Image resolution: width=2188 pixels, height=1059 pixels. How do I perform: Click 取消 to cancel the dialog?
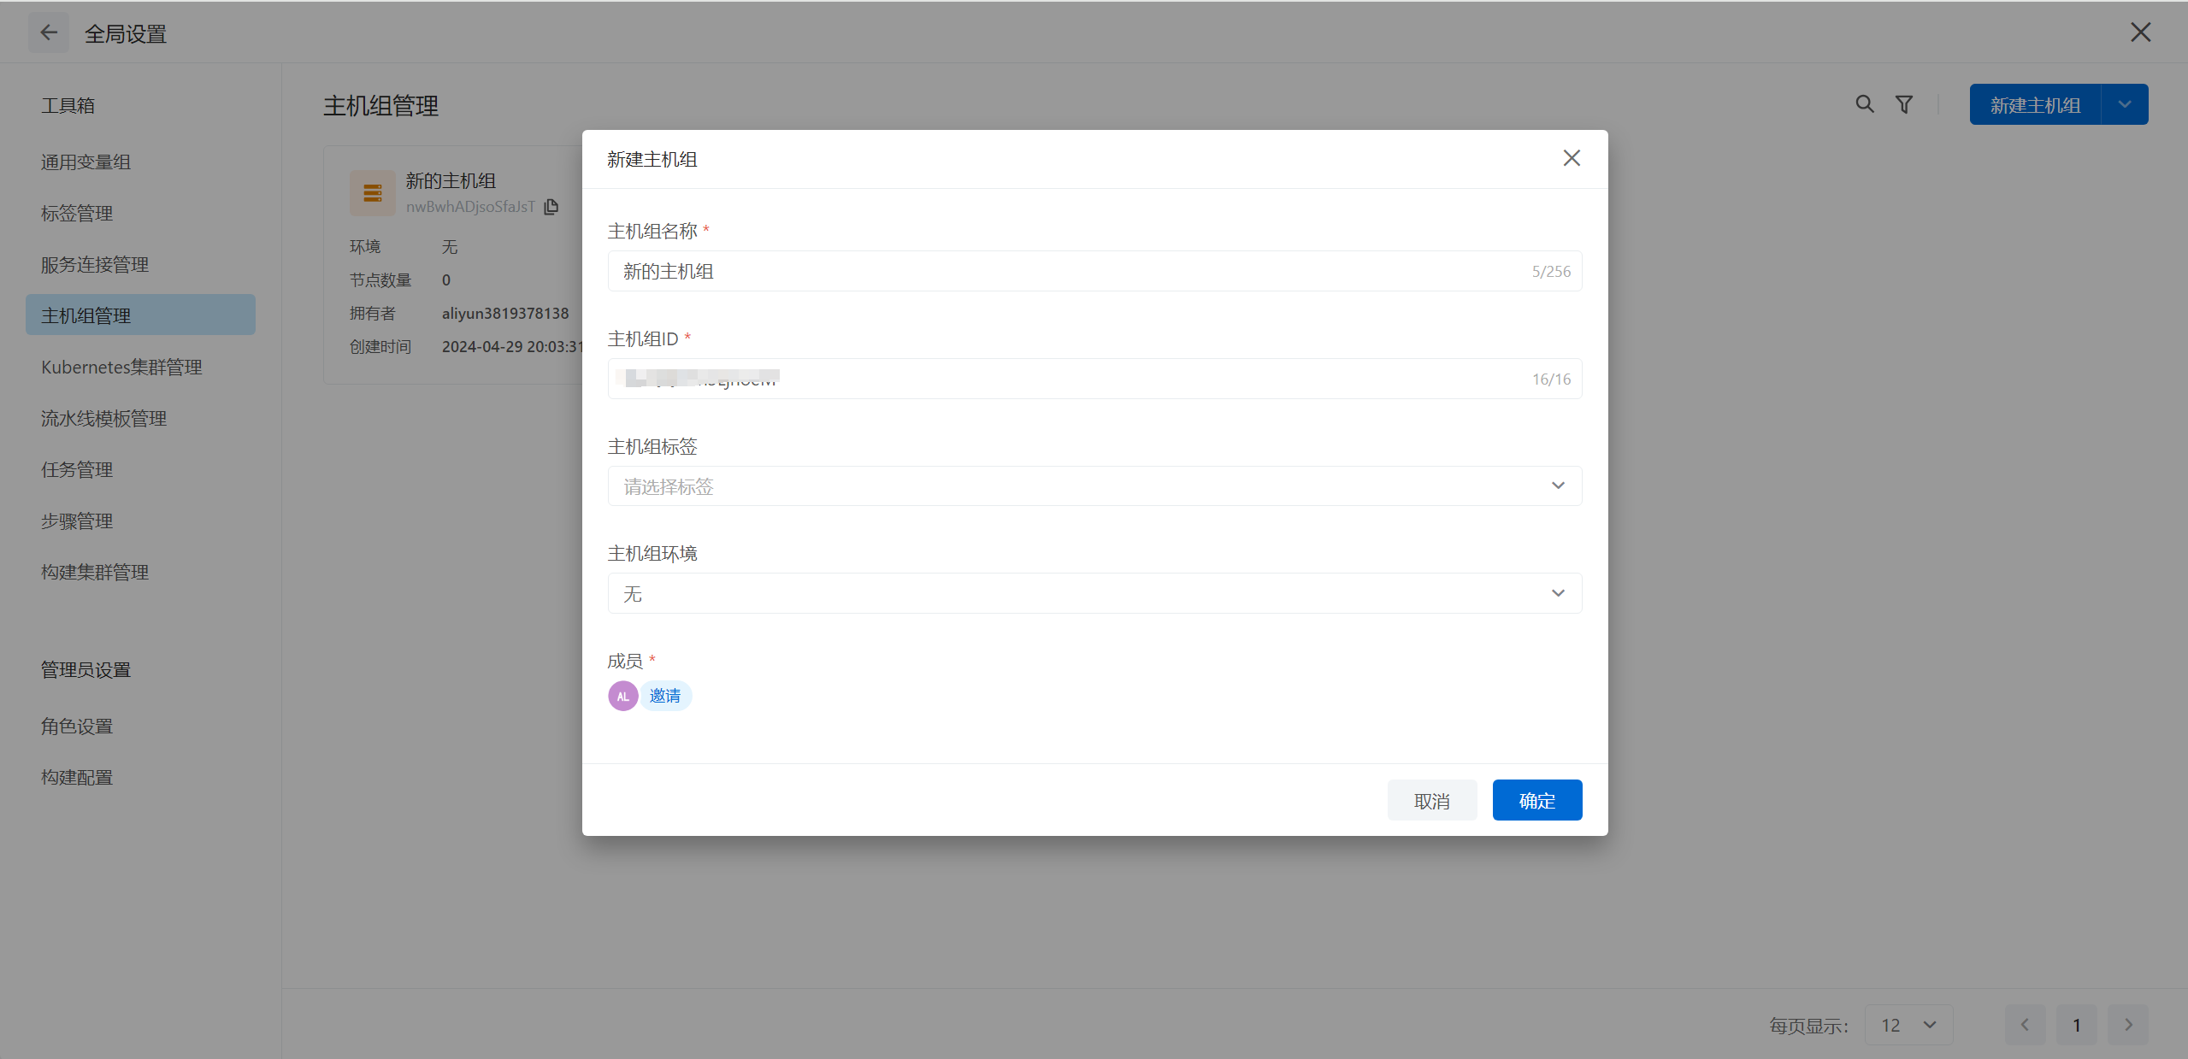click(1432, 800)
